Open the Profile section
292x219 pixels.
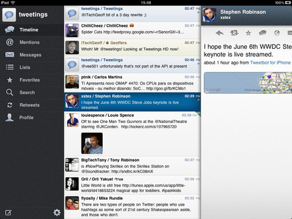[x=32, y=117]
